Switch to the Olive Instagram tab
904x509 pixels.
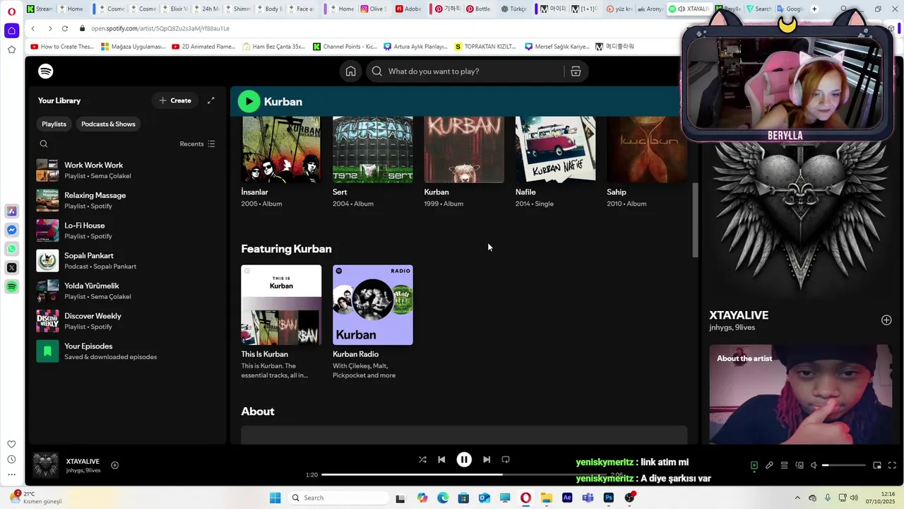coord(374,9)
